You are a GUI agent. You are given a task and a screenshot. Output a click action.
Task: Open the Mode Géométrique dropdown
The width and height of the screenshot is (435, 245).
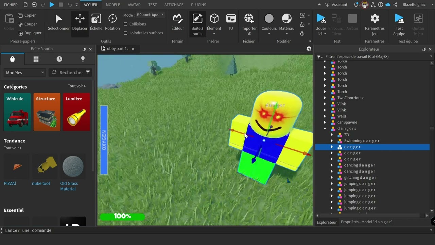click(x=150, y=15)
